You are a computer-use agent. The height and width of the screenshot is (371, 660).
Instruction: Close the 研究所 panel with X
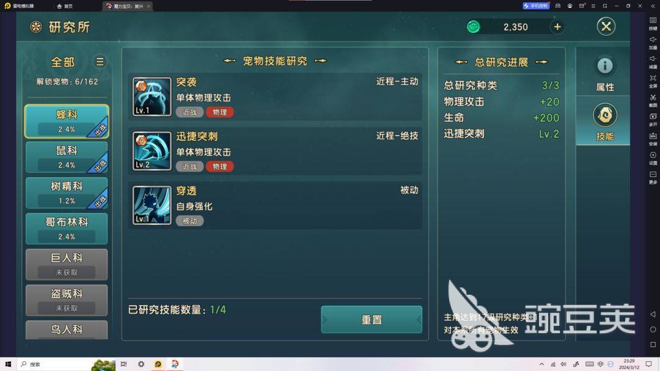[x=606, y=26]
